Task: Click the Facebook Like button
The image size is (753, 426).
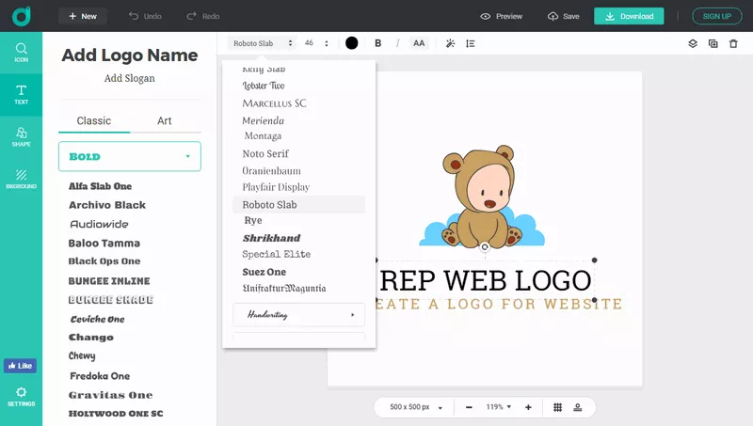Action: point(20,366)
